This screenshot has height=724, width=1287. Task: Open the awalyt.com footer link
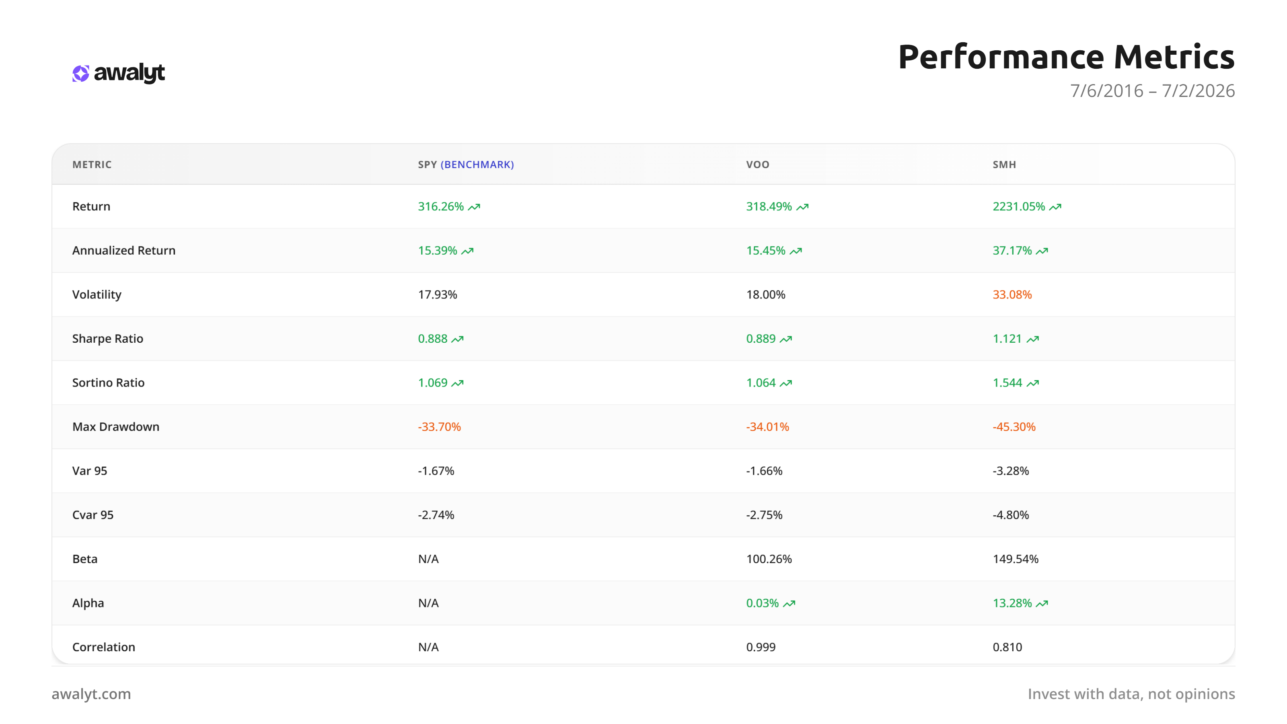(91, 694)
